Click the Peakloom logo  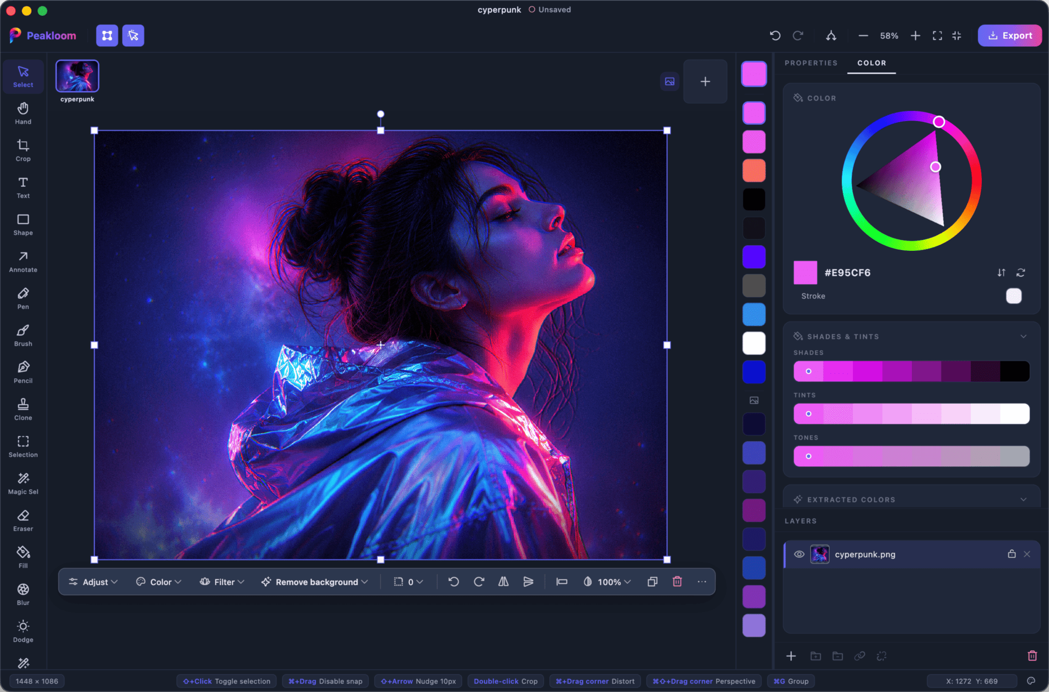[x=42, y=36]
